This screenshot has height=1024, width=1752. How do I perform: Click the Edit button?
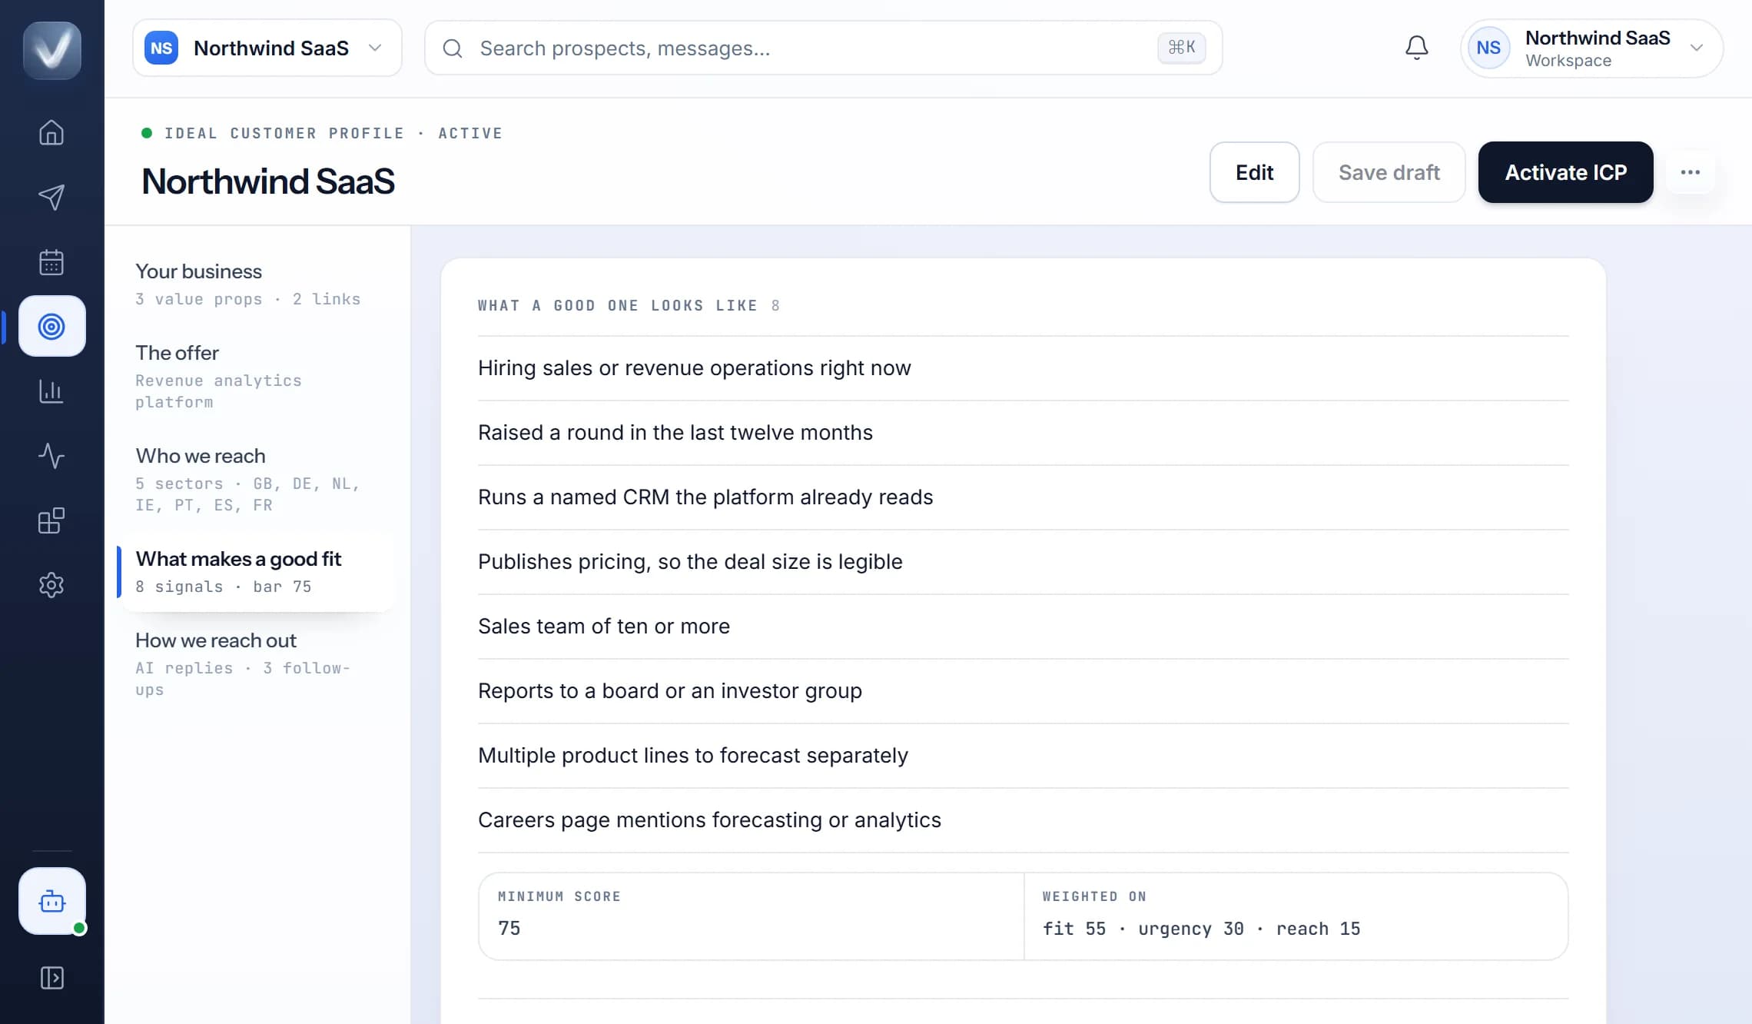pos(1254,172)
